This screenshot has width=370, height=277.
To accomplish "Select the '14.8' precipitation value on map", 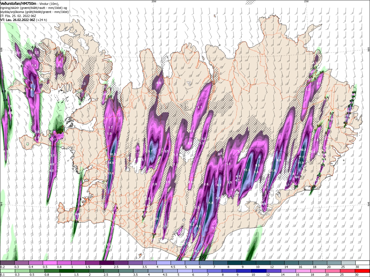I will 111,163.
